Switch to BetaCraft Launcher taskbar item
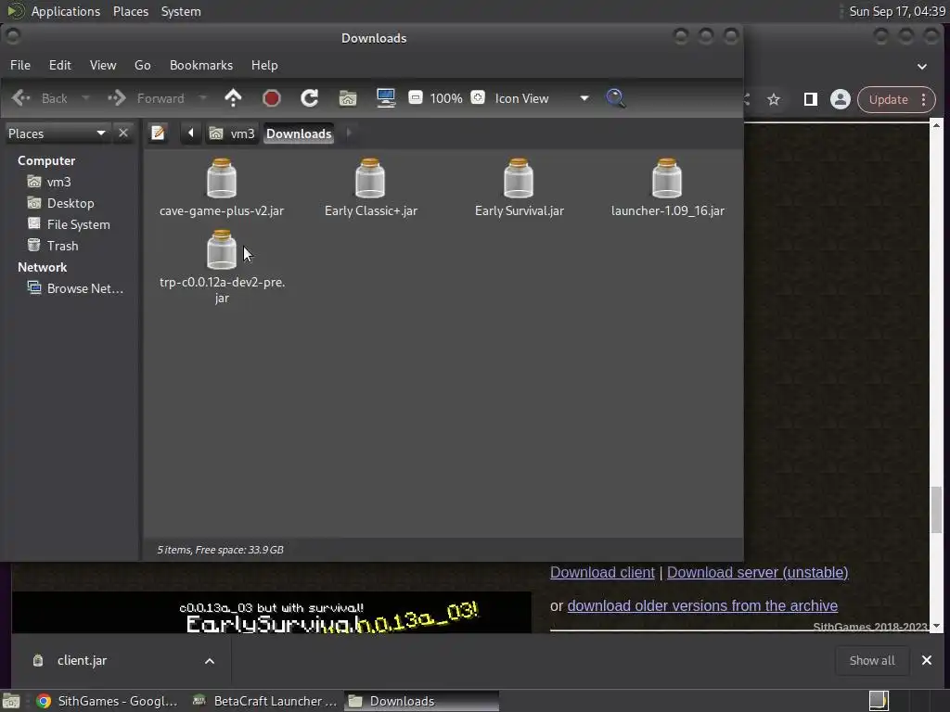 [264, 701]
